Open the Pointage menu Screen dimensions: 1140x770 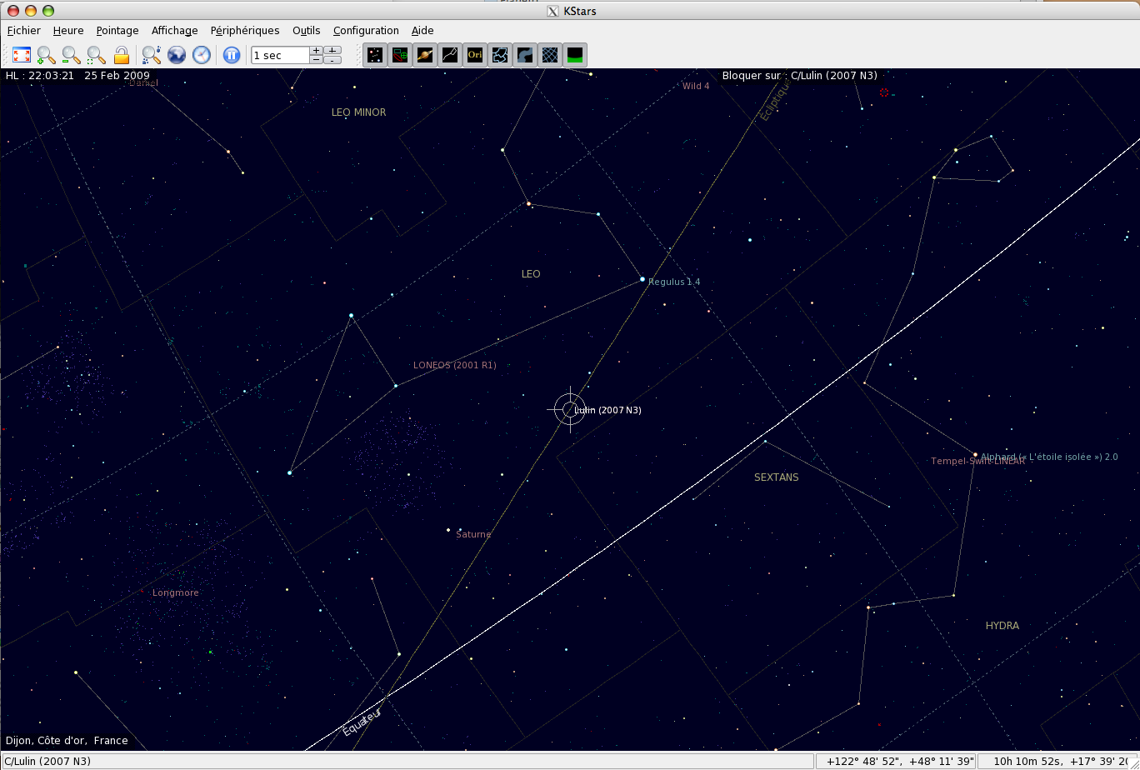(x=117, y=31)
